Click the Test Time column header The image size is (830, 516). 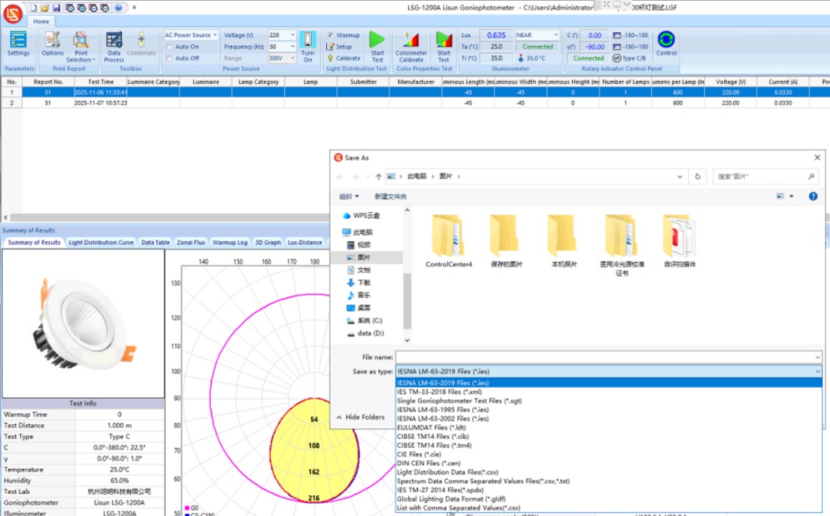(100, 82)
